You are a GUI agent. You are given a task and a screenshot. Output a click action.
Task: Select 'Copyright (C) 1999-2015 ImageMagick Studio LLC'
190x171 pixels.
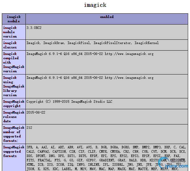point(69,101)
